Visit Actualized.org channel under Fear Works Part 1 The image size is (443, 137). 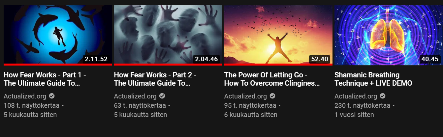25,96
